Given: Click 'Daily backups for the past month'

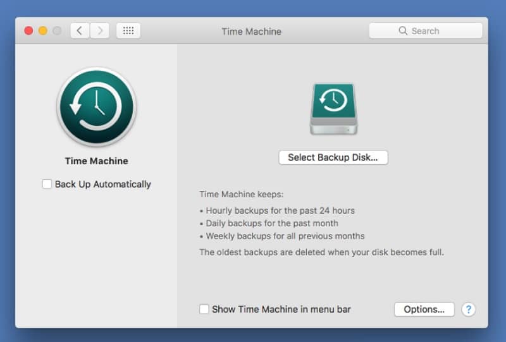Looking at the screenshot, I should coord(272,223).
